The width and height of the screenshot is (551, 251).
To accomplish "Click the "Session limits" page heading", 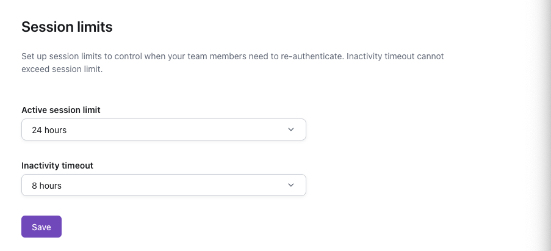I will [67, 27].
